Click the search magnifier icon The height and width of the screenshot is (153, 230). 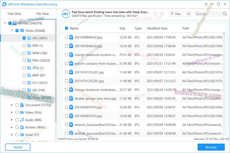[225, 14]
